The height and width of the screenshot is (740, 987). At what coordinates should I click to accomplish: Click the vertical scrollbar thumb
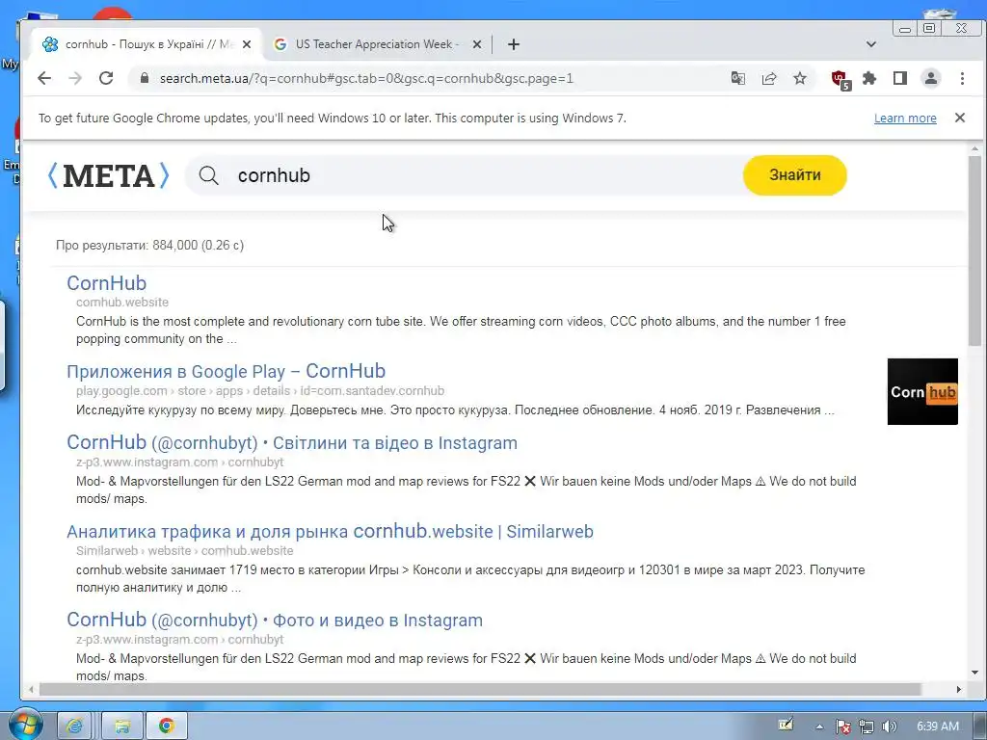click(x=975, y=251)
